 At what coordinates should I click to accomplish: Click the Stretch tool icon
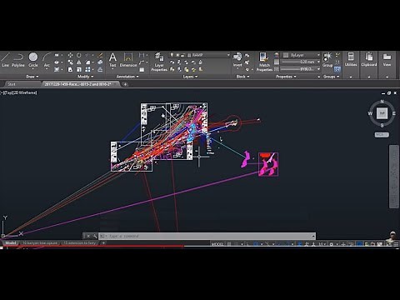coord(70,69)
